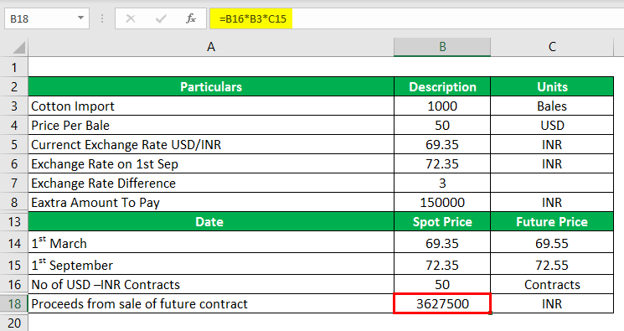This screenshot has width=624, height=331.
Task: Select row 16 header
Action: click(x=14, y=284)
